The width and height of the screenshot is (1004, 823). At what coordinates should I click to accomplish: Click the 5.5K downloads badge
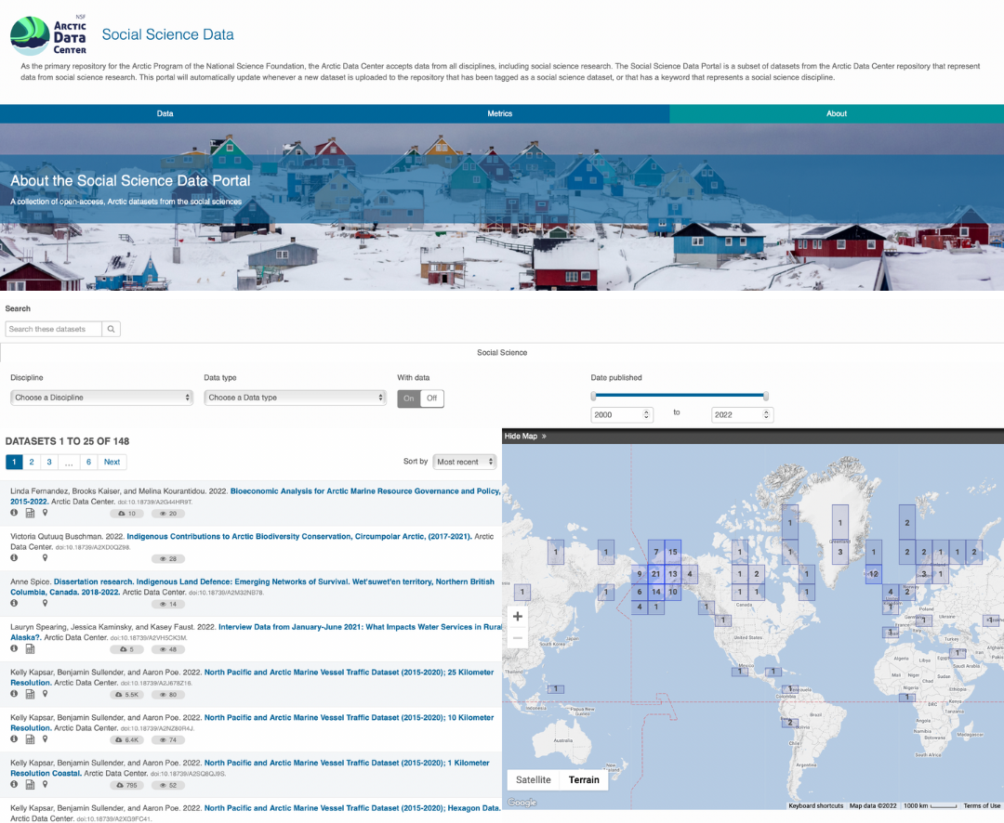pyautogui.click(x=128, y=694)
